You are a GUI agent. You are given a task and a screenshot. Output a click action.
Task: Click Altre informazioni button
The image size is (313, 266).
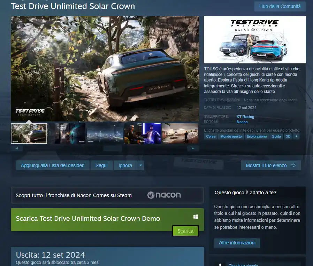pos(237,243)
